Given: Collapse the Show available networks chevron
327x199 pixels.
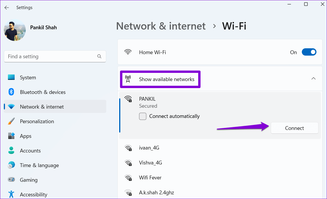Looking at the screenshot, I should (x=314, y=79).
